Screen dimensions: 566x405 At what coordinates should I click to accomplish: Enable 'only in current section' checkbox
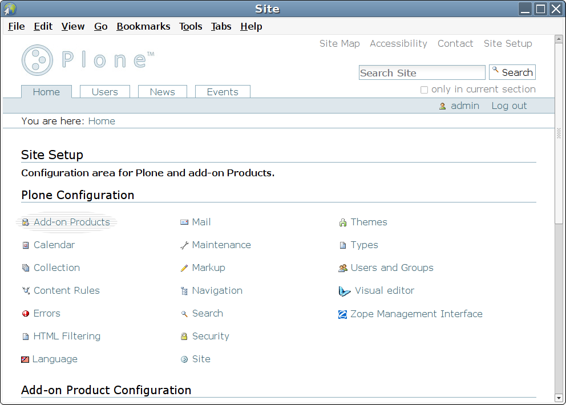(x=424, y=90)
